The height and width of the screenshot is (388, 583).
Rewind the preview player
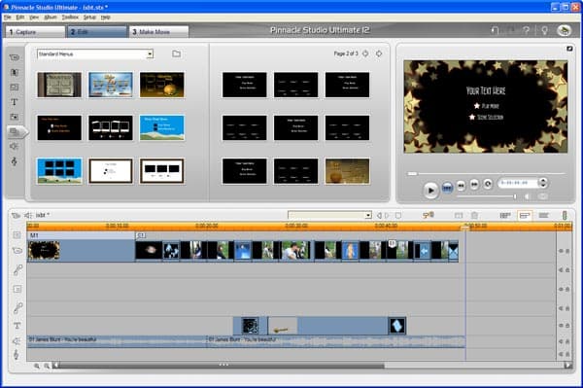click(461, 185)
